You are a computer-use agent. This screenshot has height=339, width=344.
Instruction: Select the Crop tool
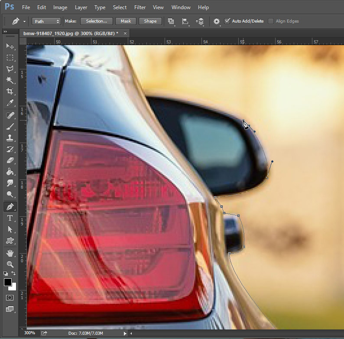10,91
